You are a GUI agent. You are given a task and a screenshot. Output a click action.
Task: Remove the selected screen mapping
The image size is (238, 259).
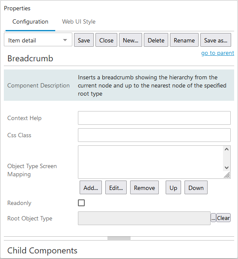[144, 187]
